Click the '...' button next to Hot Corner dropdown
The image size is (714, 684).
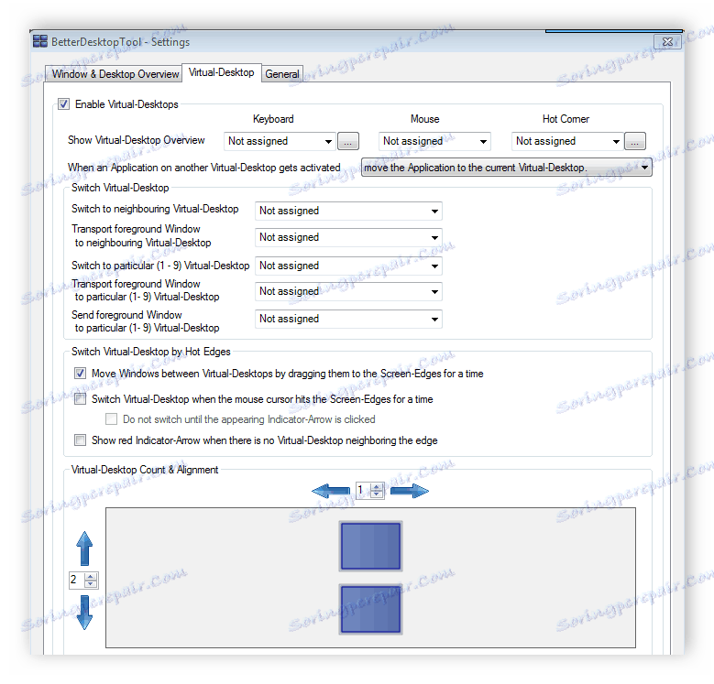pyautogui.click(x=635, y=141)
